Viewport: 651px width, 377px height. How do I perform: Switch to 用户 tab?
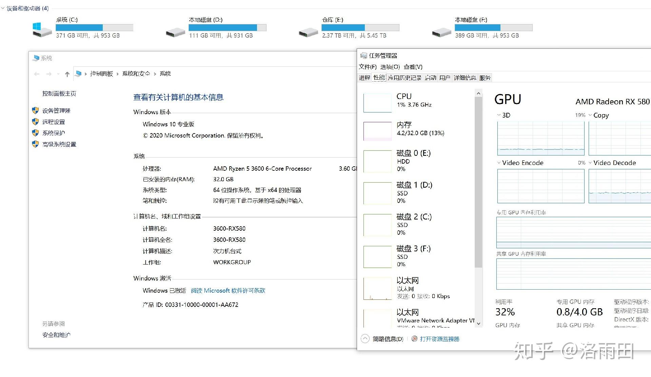point(445,78)
